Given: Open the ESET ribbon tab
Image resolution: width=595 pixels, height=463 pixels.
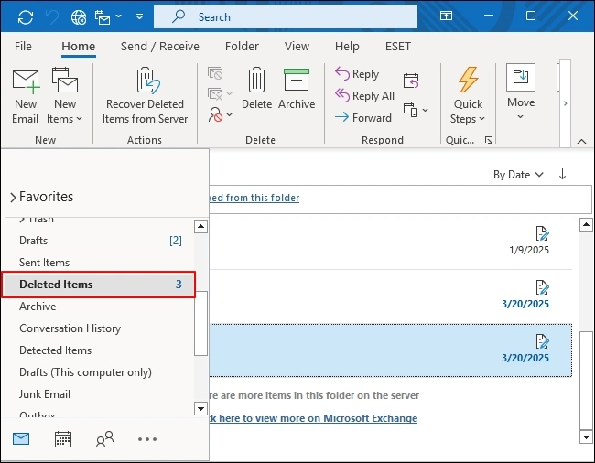Looking at the screenshot, I should [x=397, y=47].
